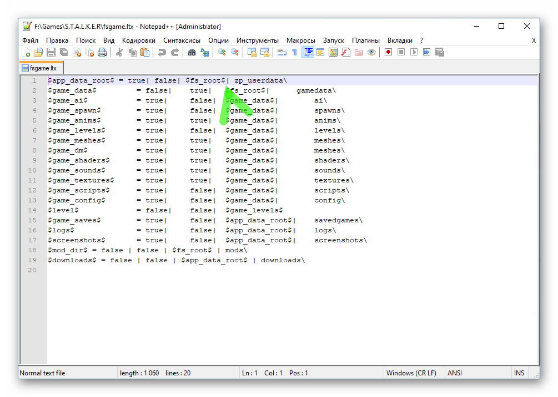Toggle word wrap in toolbar

[x=281, y=52]
